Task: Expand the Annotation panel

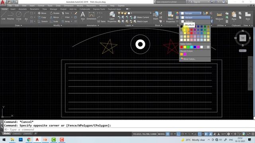Action: (x=93, y=25)
